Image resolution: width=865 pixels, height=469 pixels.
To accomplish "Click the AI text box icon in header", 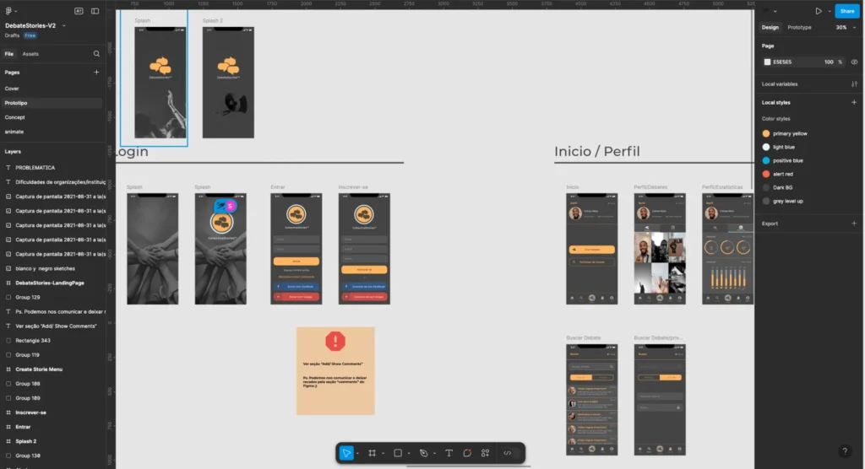I will tap(79, 11).
